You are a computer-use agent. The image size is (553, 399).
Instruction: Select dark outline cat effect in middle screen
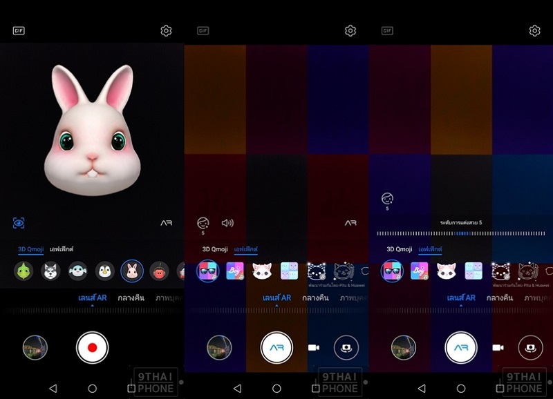click(344, 271)
